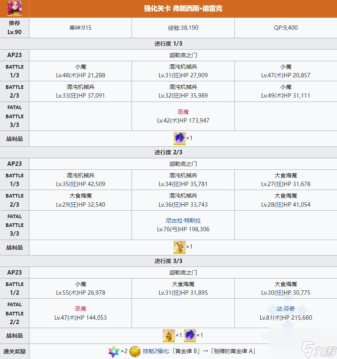This screenshot has width=337, height=359.
Task: Open the 尼古拉·特斯拉 enemy link
Action: click(183, 221)
